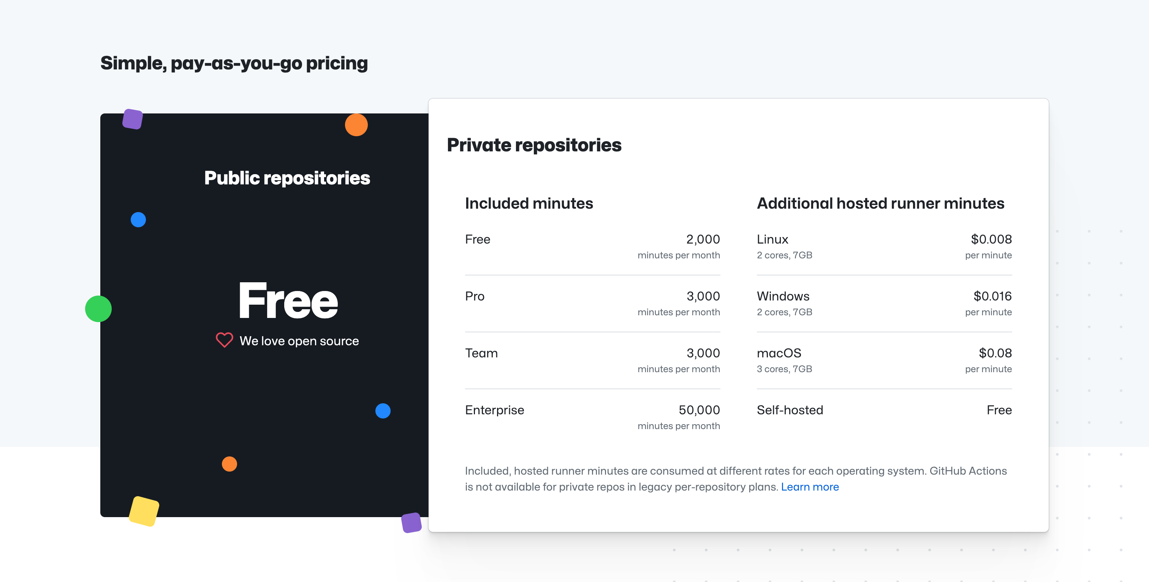This screenshot has height=582, width=1149.
Task: Click the Team plan row label
Action: [481, 353]
